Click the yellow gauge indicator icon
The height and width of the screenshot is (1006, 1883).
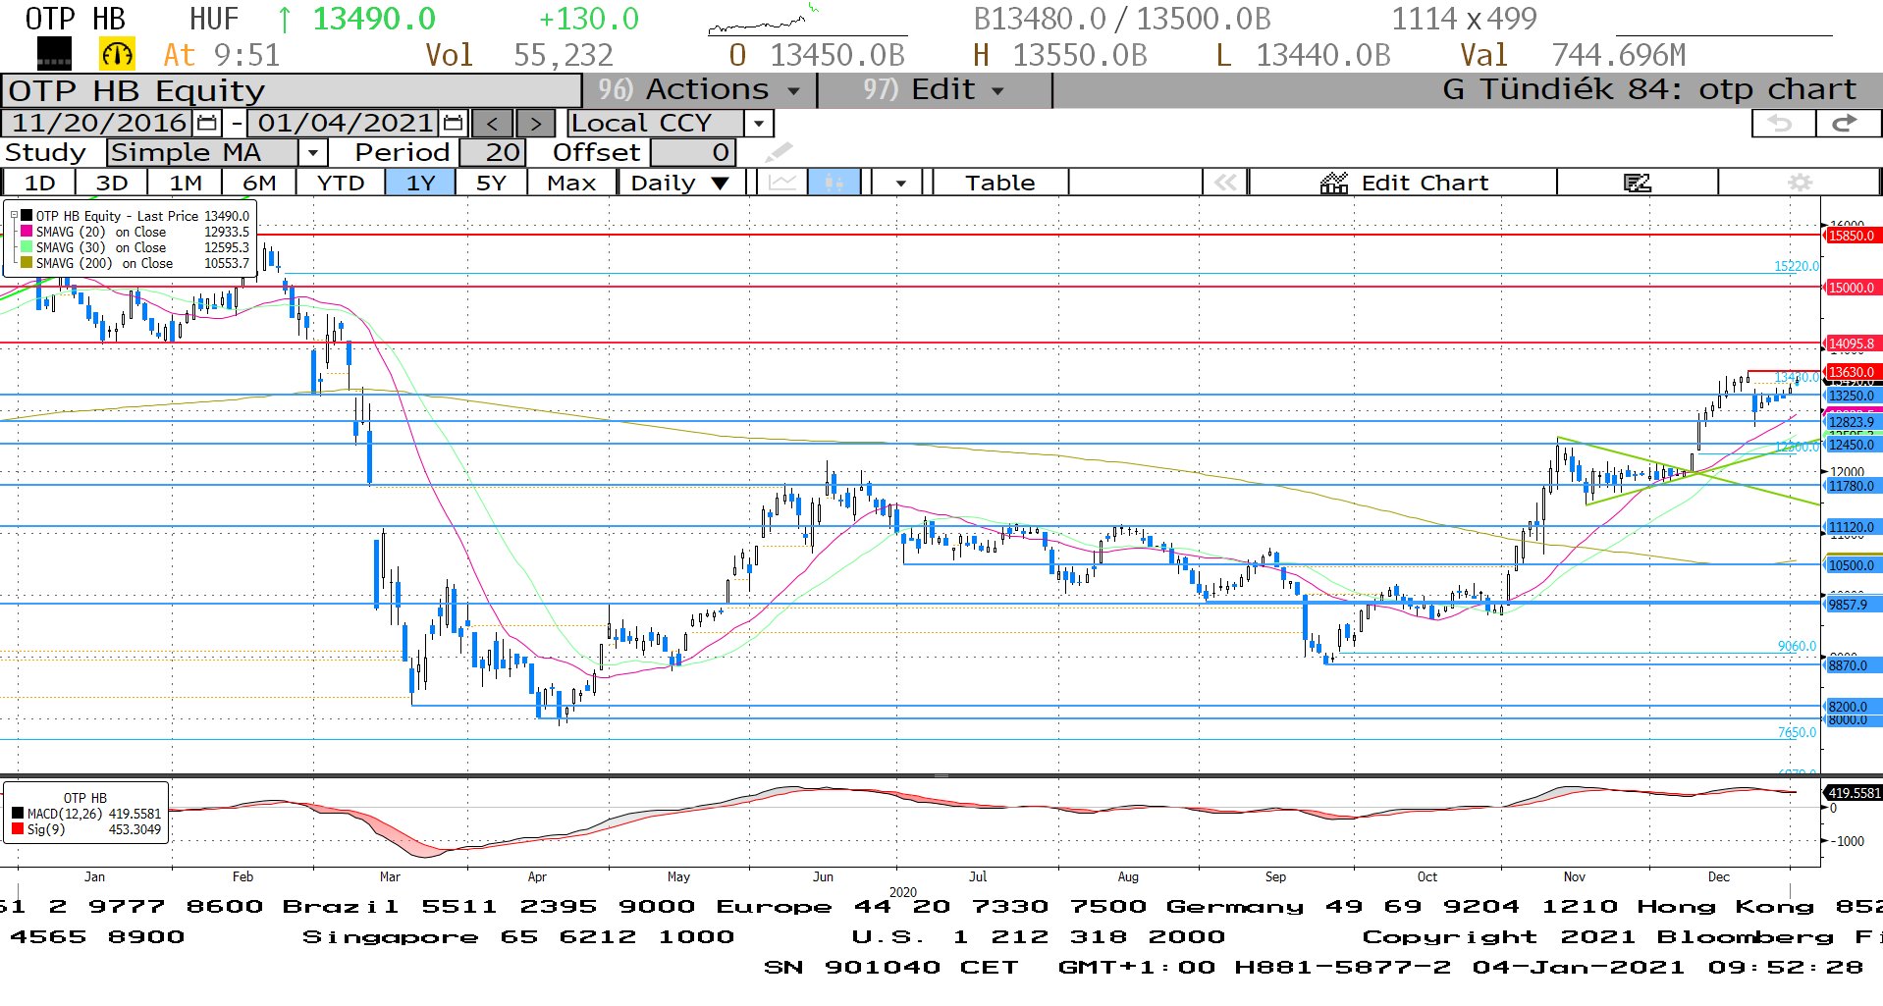coord(117,54)
